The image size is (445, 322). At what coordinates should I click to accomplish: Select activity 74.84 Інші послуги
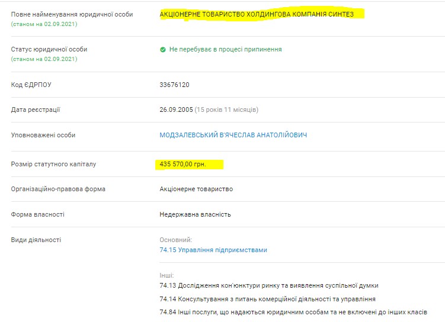click(x=293, y=312)
